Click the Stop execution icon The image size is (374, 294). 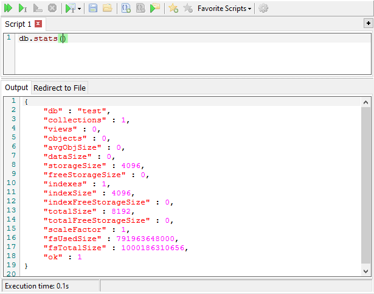tap(52, 9)
